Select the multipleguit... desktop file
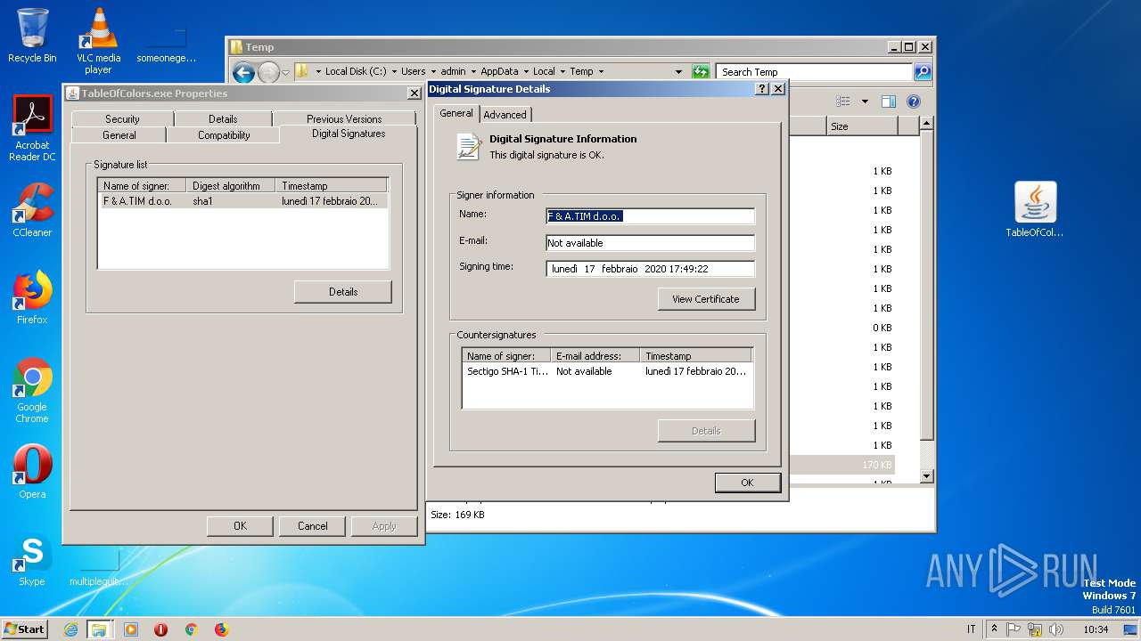This screenshot has width=1141, height=641. click(99, 568)
